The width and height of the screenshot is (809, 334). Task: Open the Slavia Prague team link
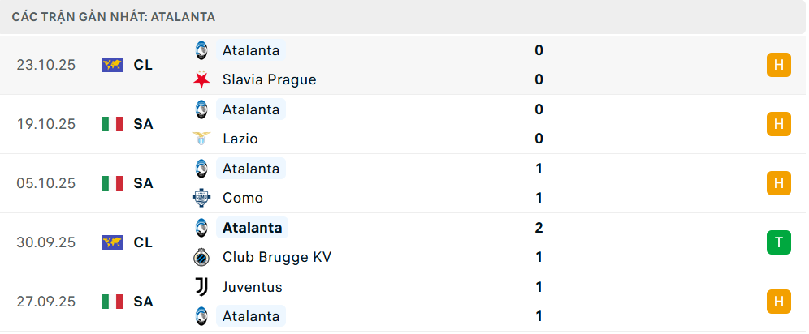(x=269, y=79)
